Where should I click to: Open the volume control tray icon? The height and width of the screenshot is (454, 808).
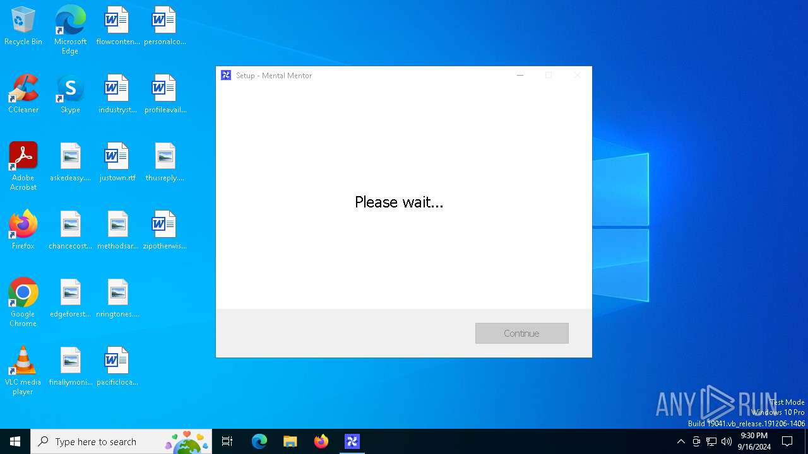pos(727,441)
